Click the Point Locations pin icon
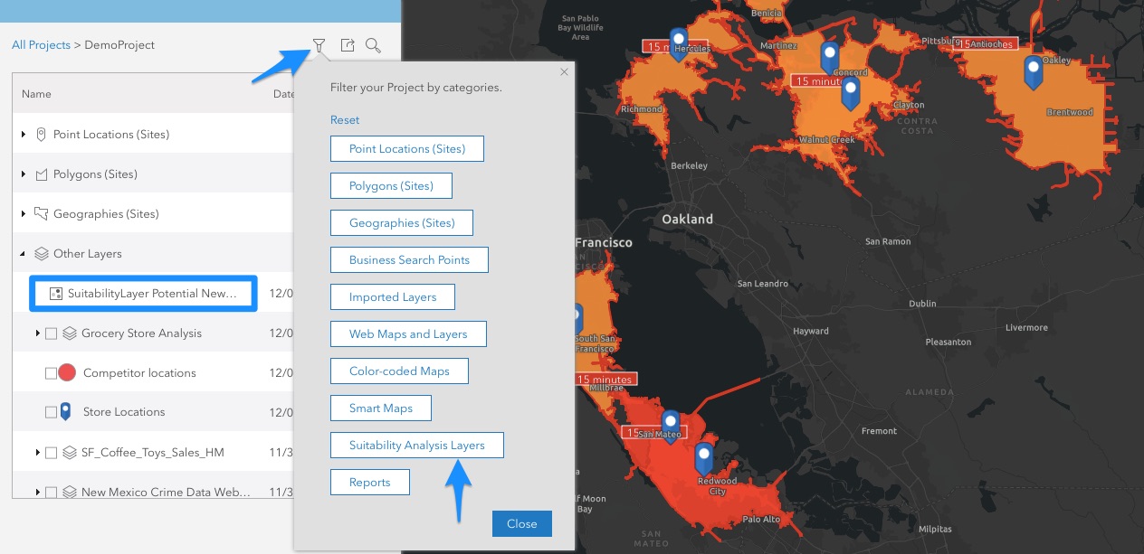This screenshot has height=554, width=1144. coord(41,135)
